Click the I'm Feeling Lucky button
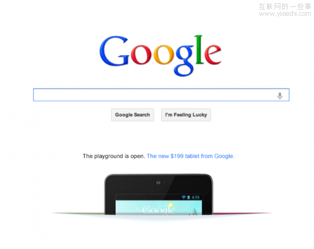Image resolution: width=314 pixels, height=249 pixels. click(x=186, y=115)
